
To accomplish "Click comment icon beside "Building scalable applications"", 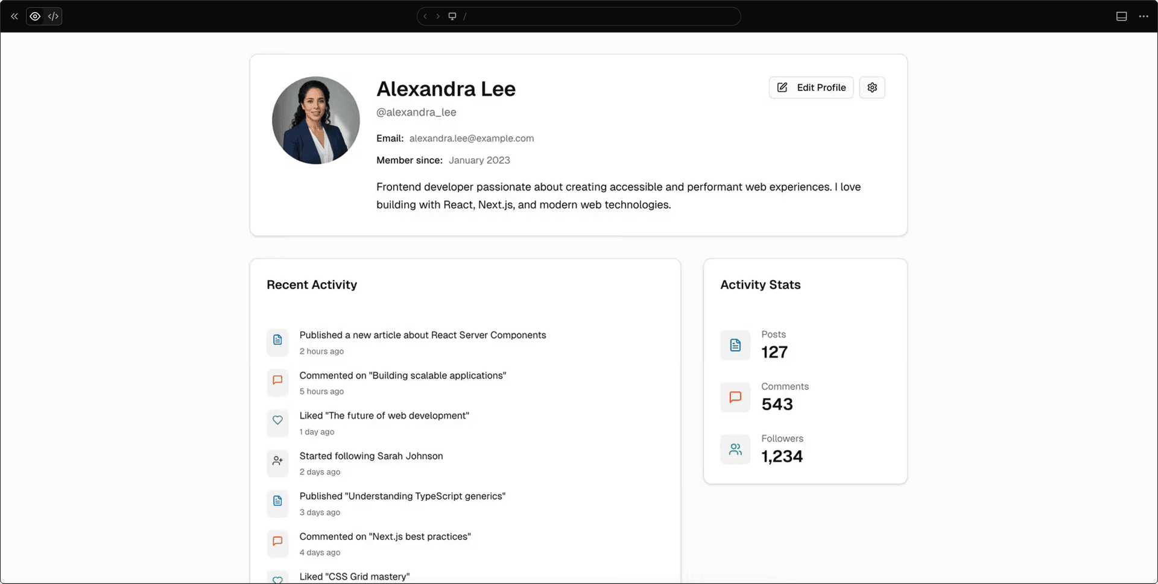I will click(x=277, y=380).
